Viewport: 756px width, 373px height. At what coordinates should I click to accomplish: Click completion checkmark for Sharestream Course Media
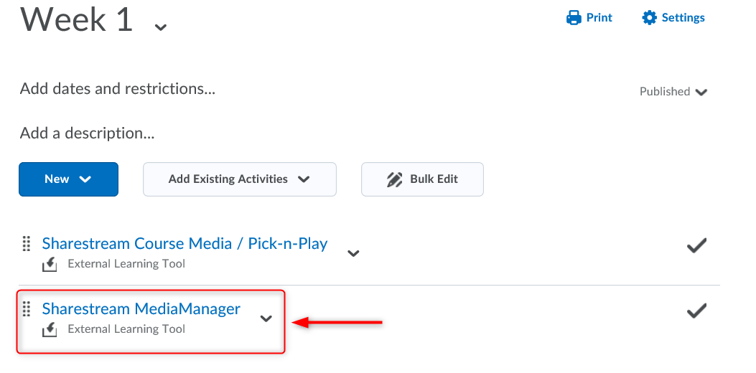click(x=696, y=246)
